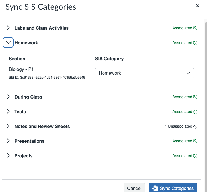207x192 pixels.
Task: Click the Unassociated icon for Notes and Review Sheets
Action: [x=195, y=127]
